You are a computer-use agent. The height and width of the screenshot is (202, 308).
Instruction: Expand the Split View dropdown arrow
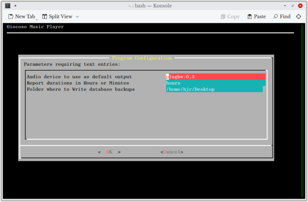pos(77,17)
